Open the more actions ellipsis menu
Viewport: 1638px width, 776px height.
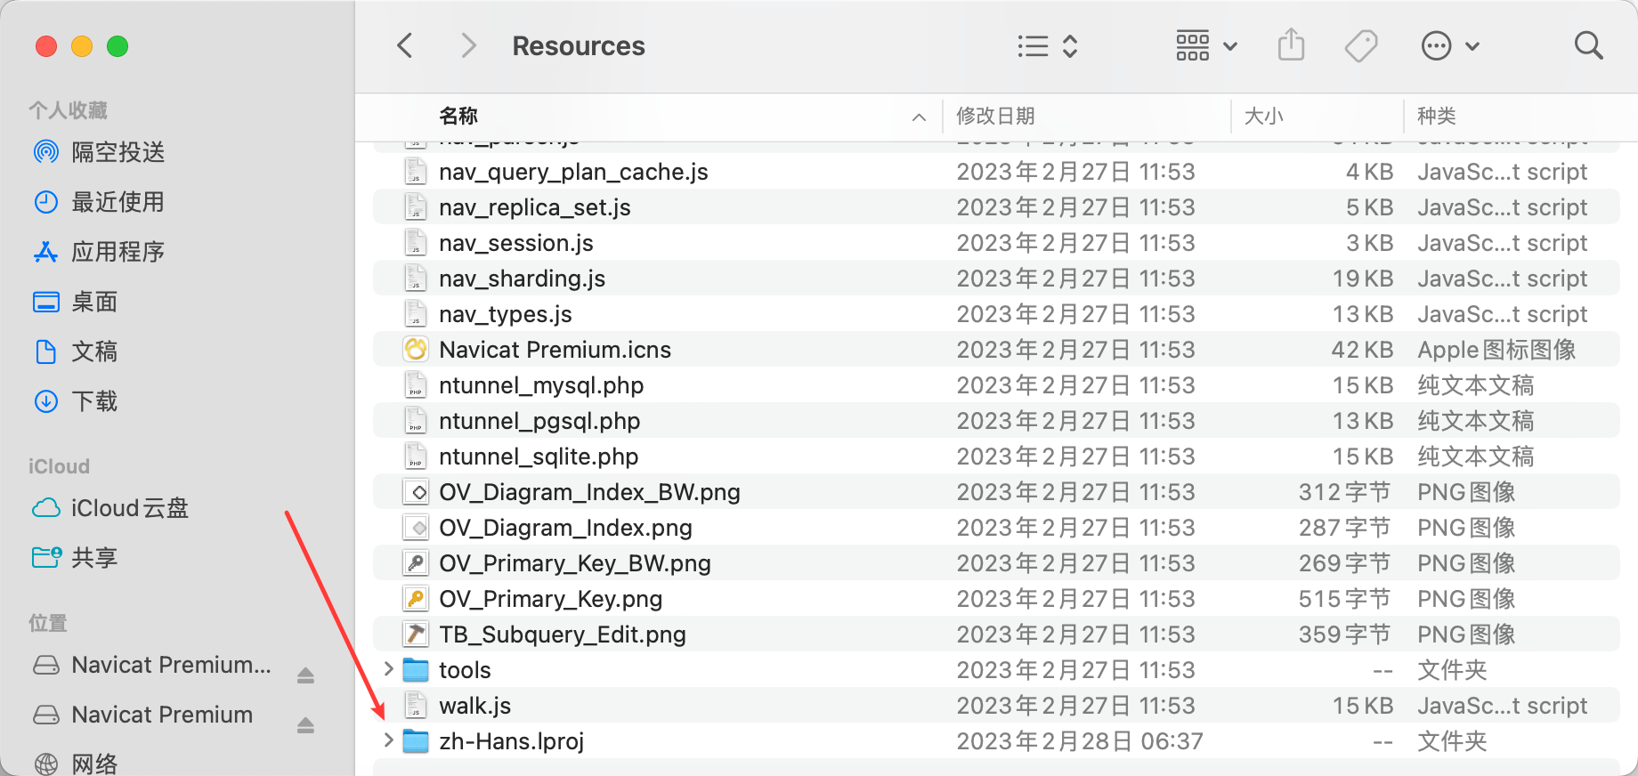point(1448,45)
